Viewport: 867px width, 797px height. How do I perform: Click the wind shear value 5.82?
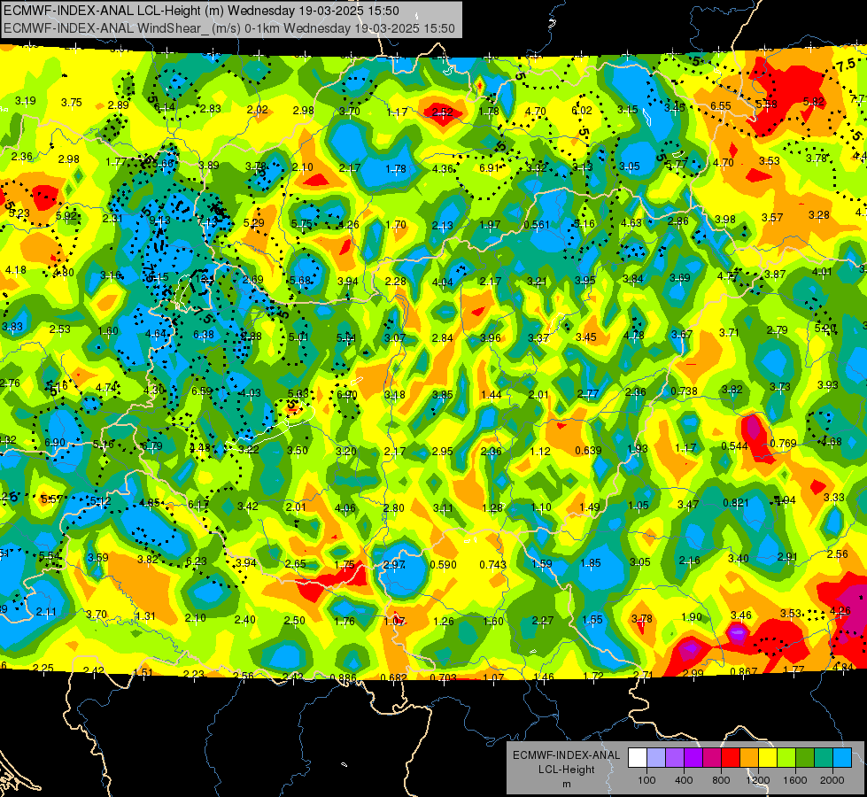click(x=814, y=101)
